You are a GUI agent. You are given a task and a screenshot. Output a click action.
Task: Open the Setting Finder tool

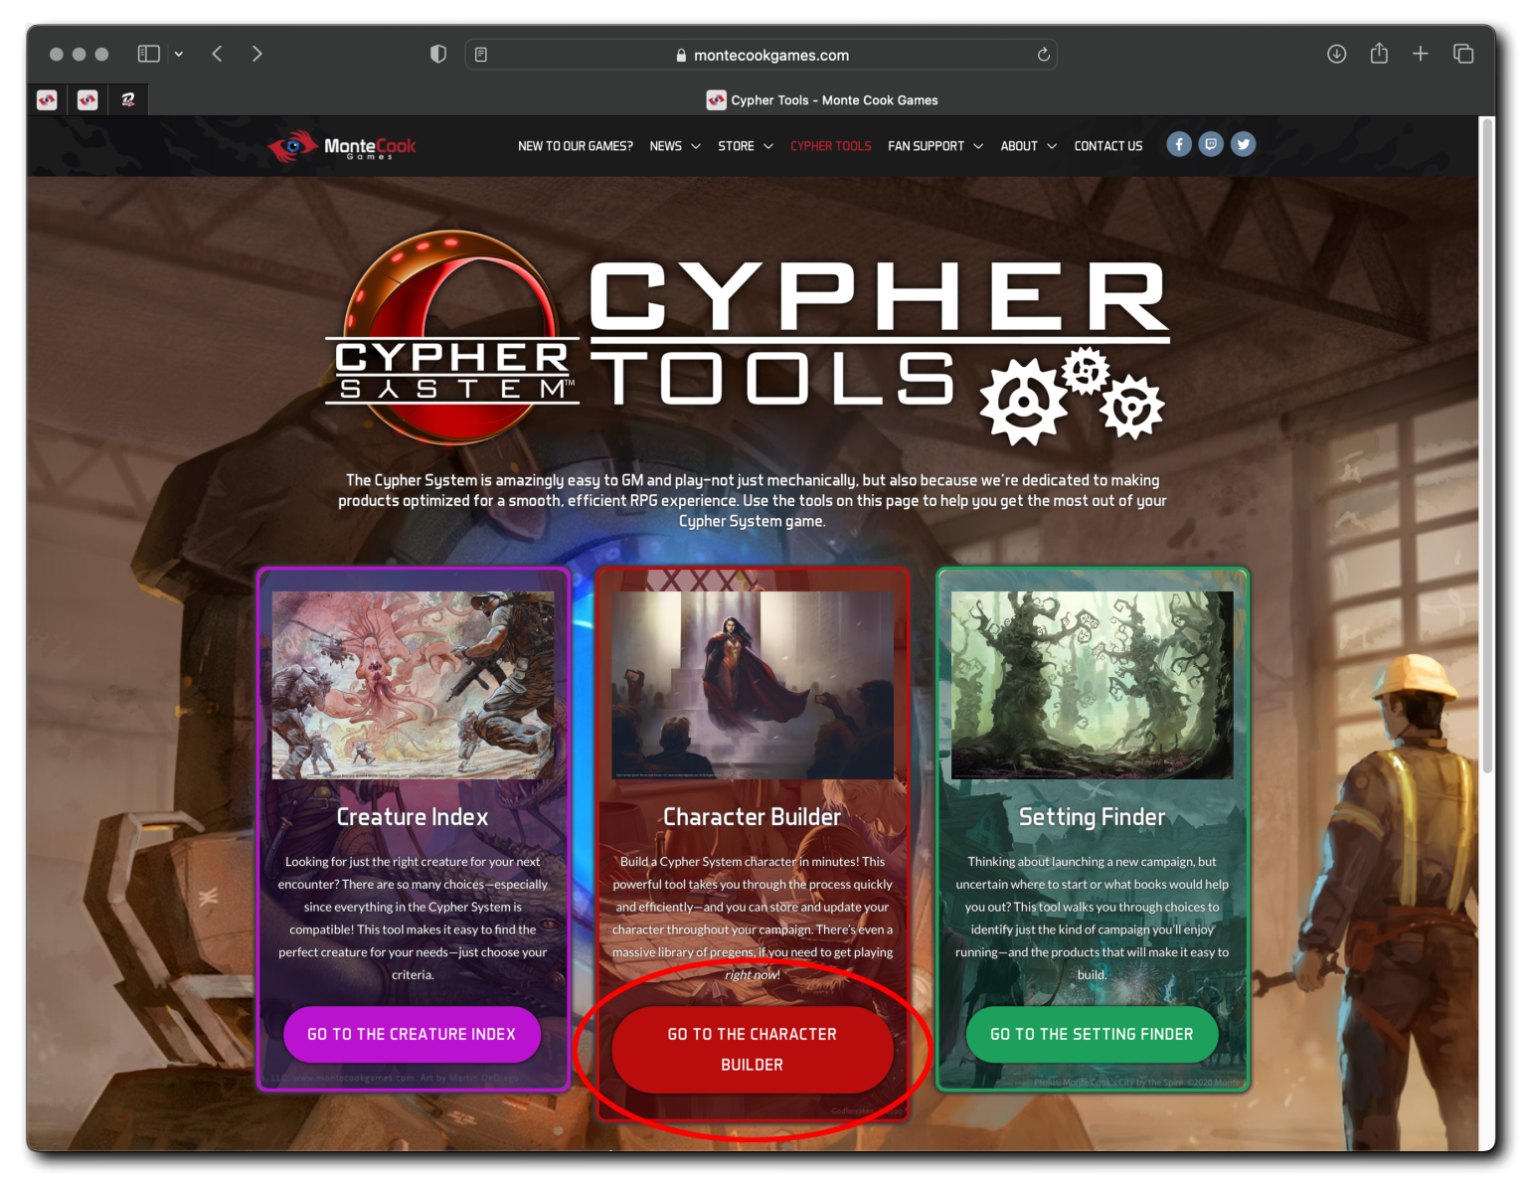[x=1092, y=1034]
